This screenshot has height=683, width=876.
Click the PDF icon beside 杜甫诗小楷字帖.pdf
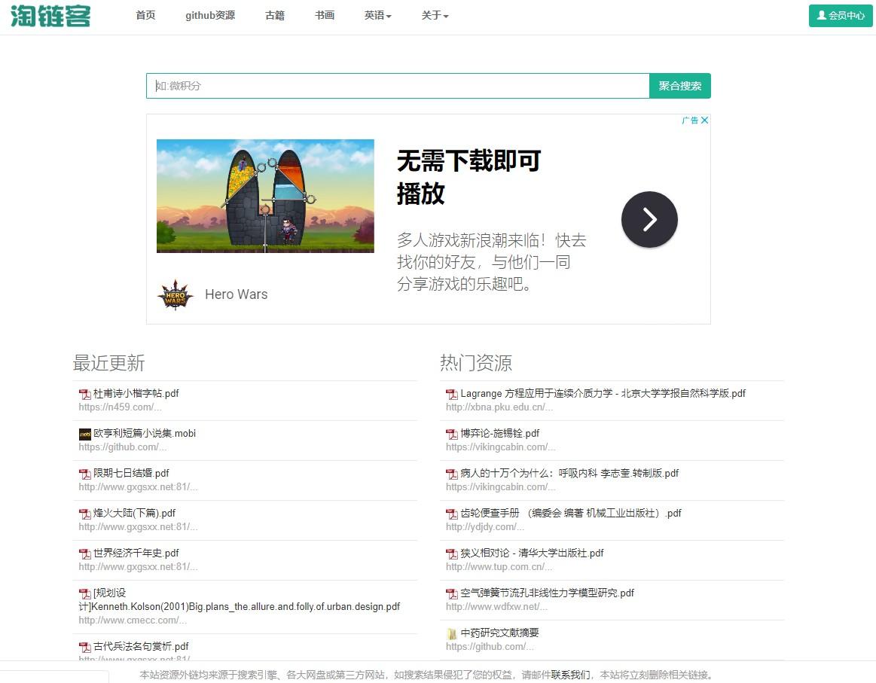point(84,394)
